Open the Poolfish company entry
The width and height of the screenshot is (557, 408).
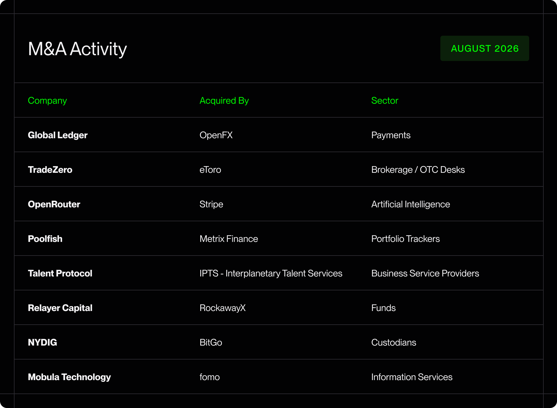click(x=45, y=239)
